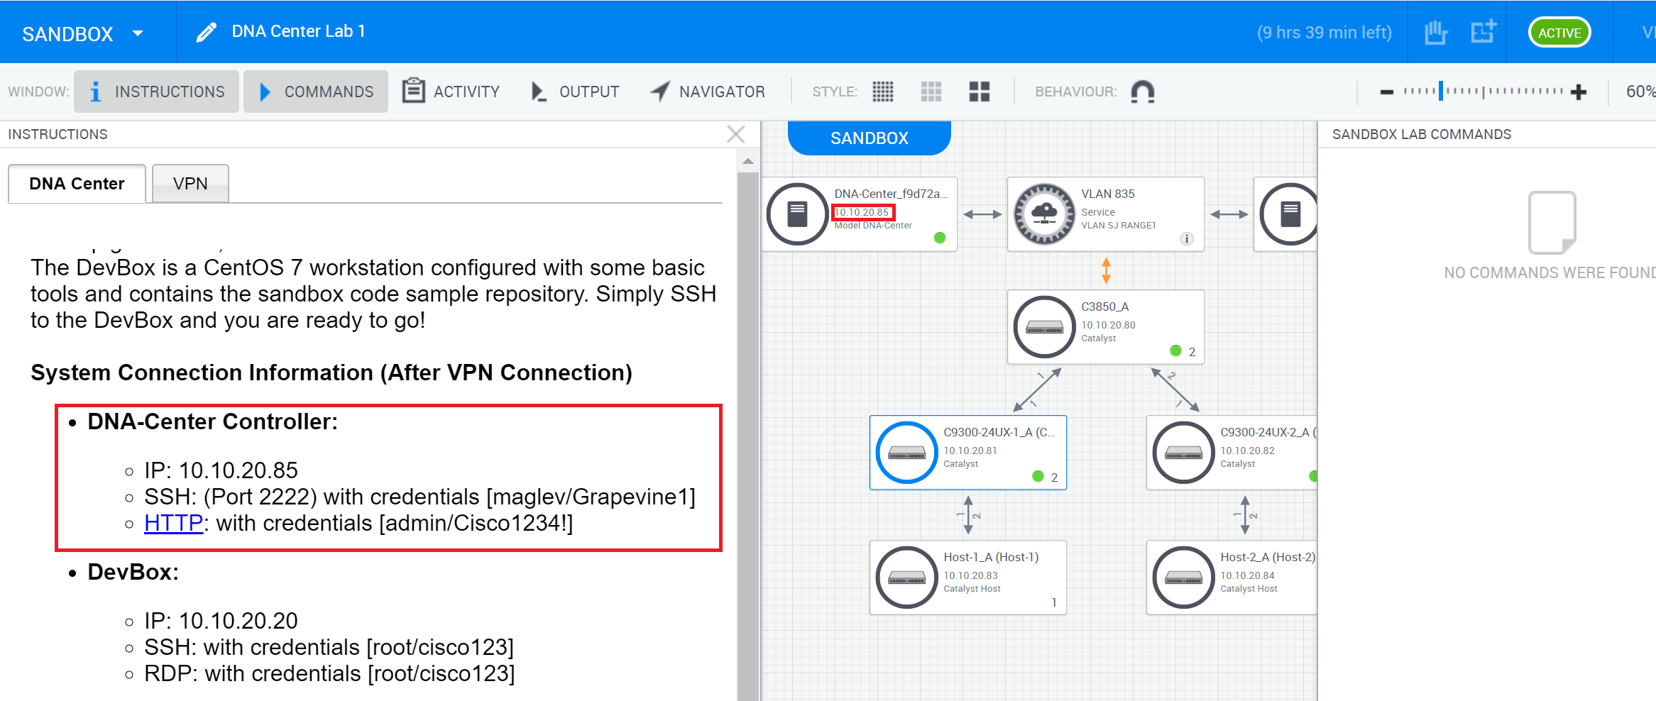Toggle the magnet snap behaviour icon
1656x701 pixels.
[1143, 92]
